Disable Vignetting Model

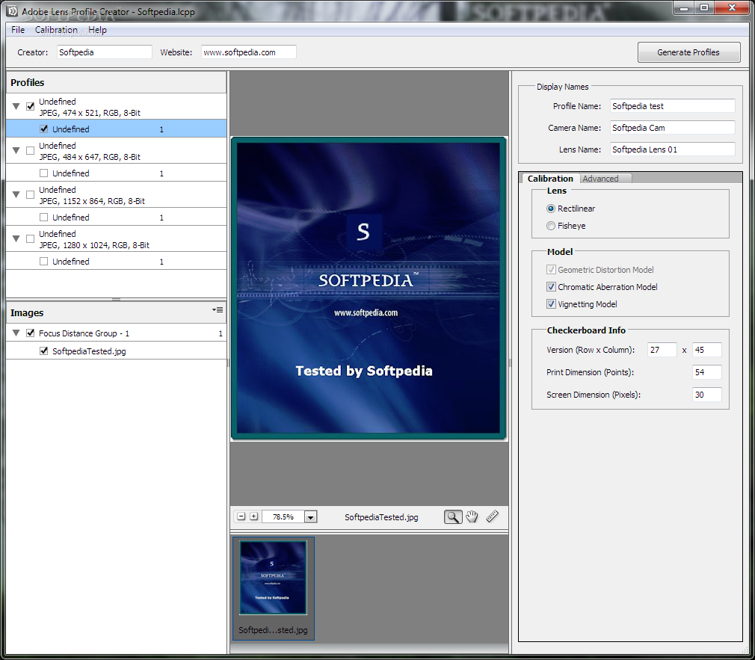[x=552, y=304]
